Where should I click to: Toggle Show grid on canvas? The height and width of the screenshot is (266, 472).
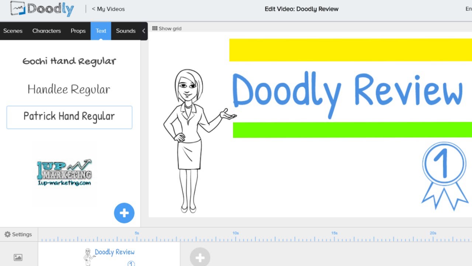click(x=167, y=28)
